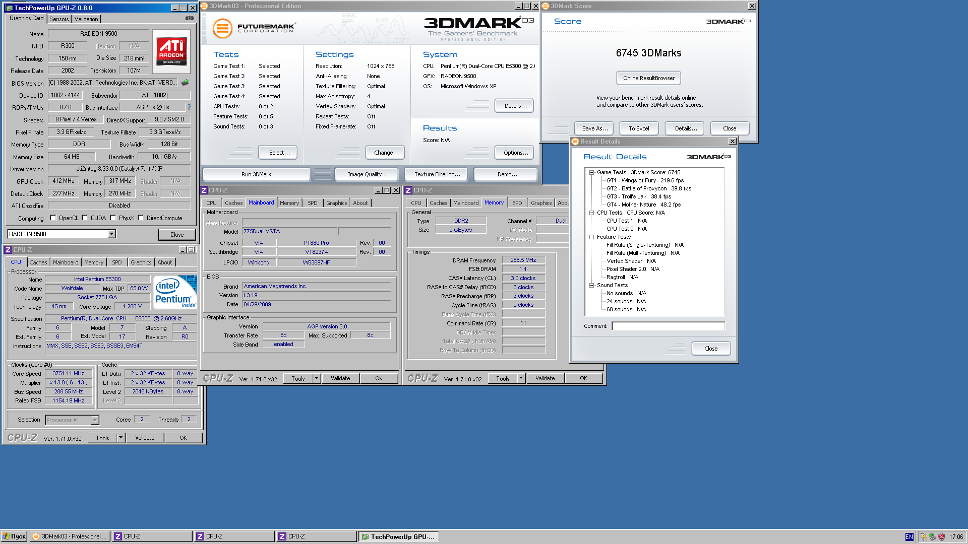This screenshot has height=544, width=968.
Task: Select the GT4 - Mother Nature result row
Action: (x=643, y=205)
